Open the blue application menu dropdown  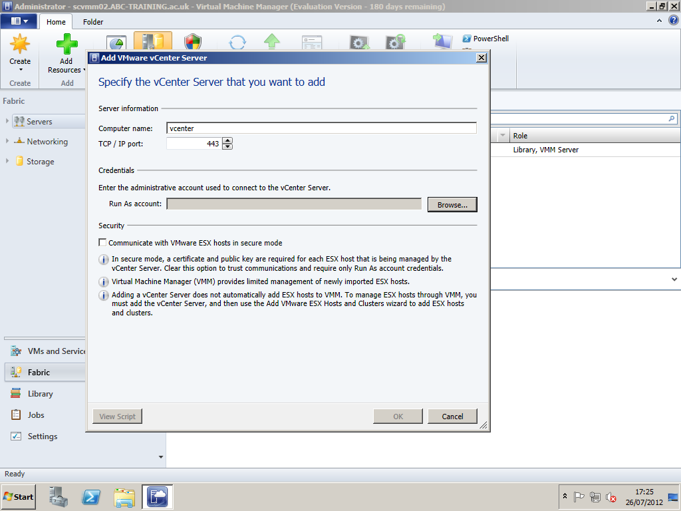click(19, 21)
